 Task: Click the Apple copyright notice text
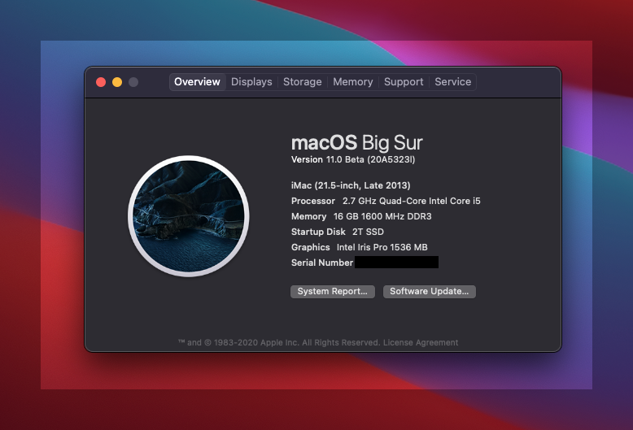pos(279,342)
